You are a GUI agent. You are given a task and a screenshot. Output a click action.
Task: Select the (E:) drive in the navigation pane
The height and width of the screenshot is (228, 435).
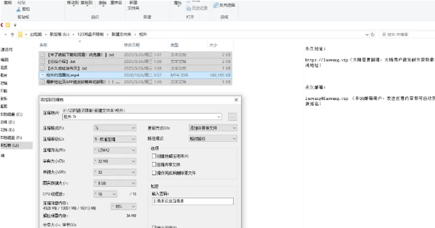pos(8,130)
